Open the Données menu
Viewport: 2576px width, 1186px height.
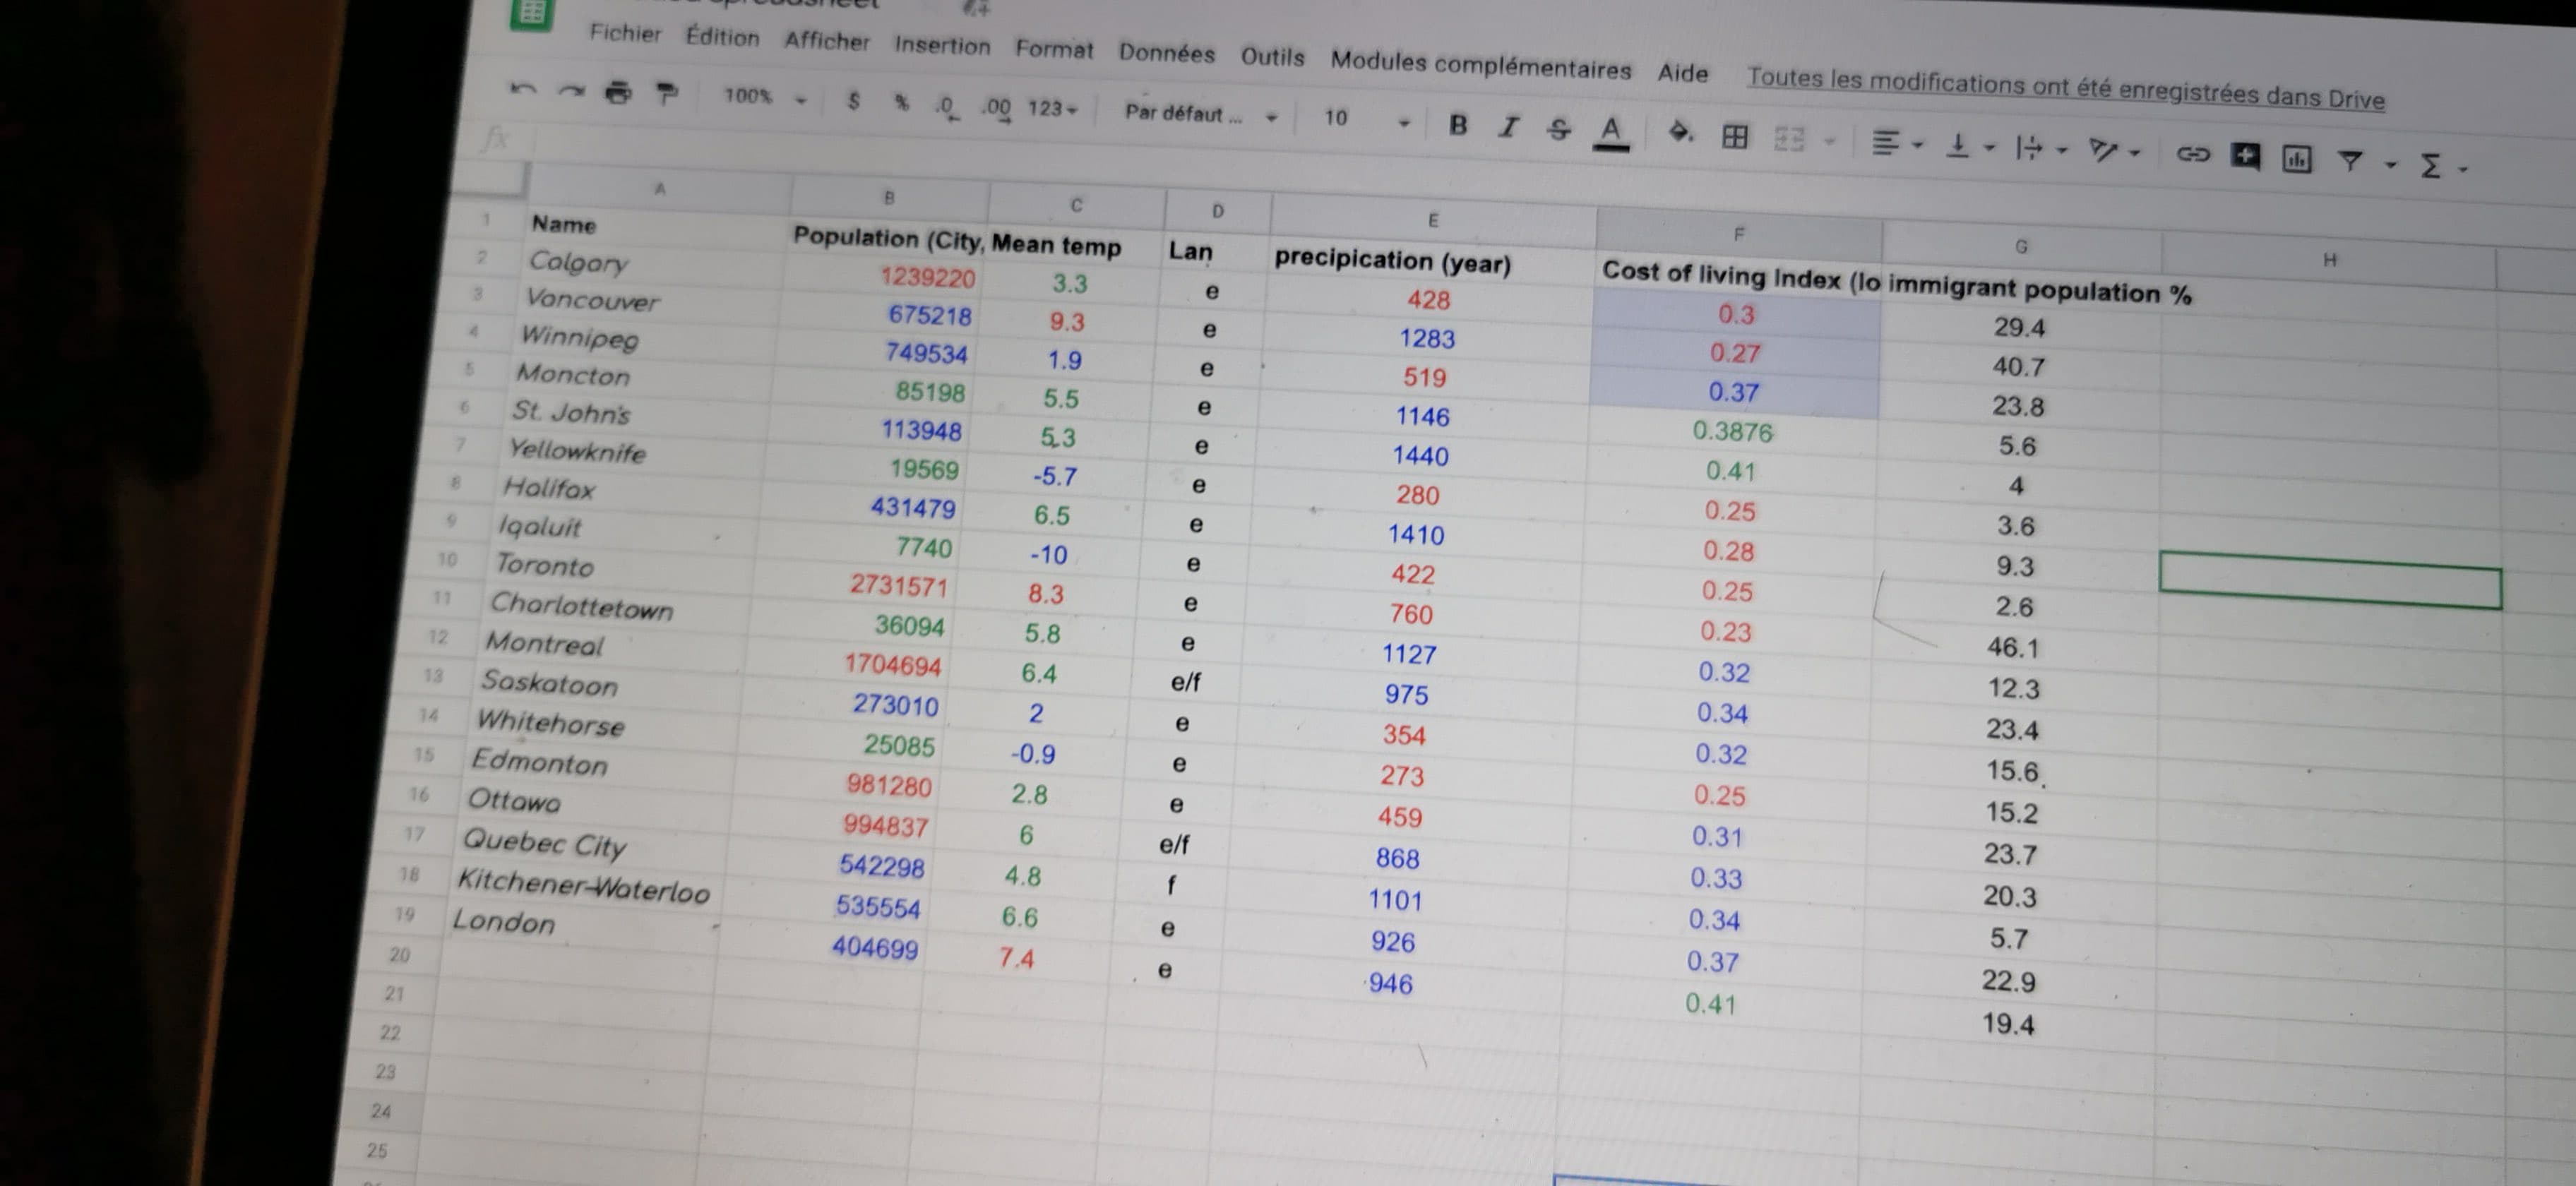(1166, 53)
